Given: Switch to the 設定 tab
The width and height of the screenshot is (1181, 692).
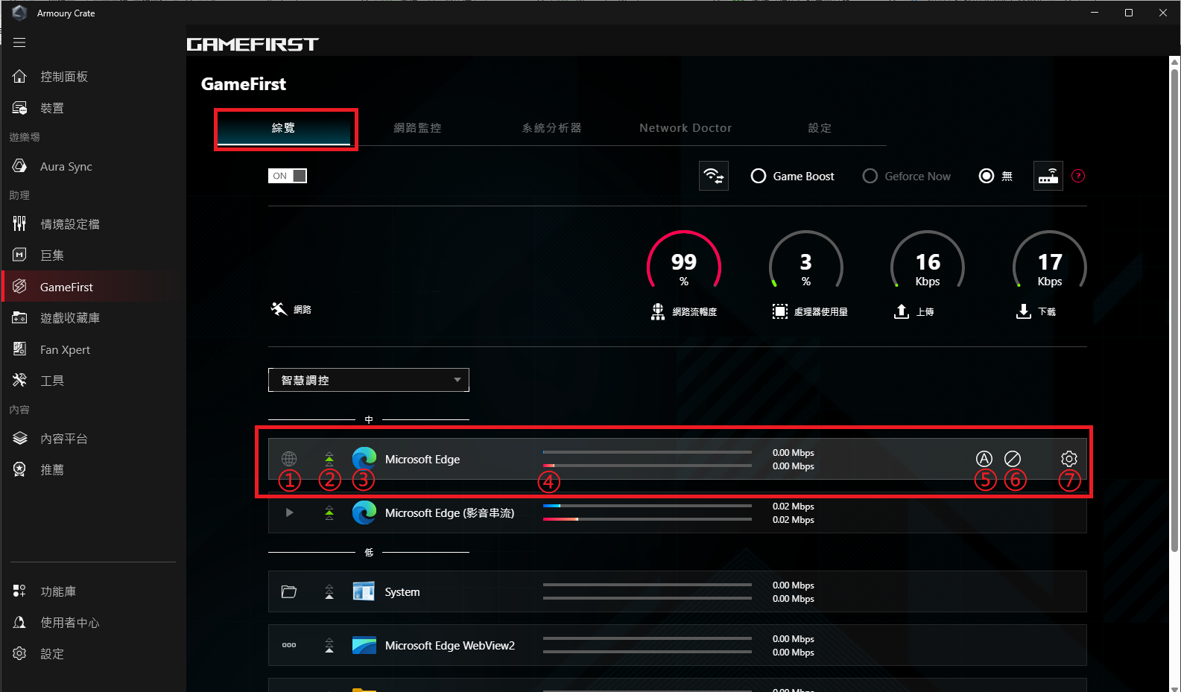Looking at the screenshot, I should click(820, 128).
